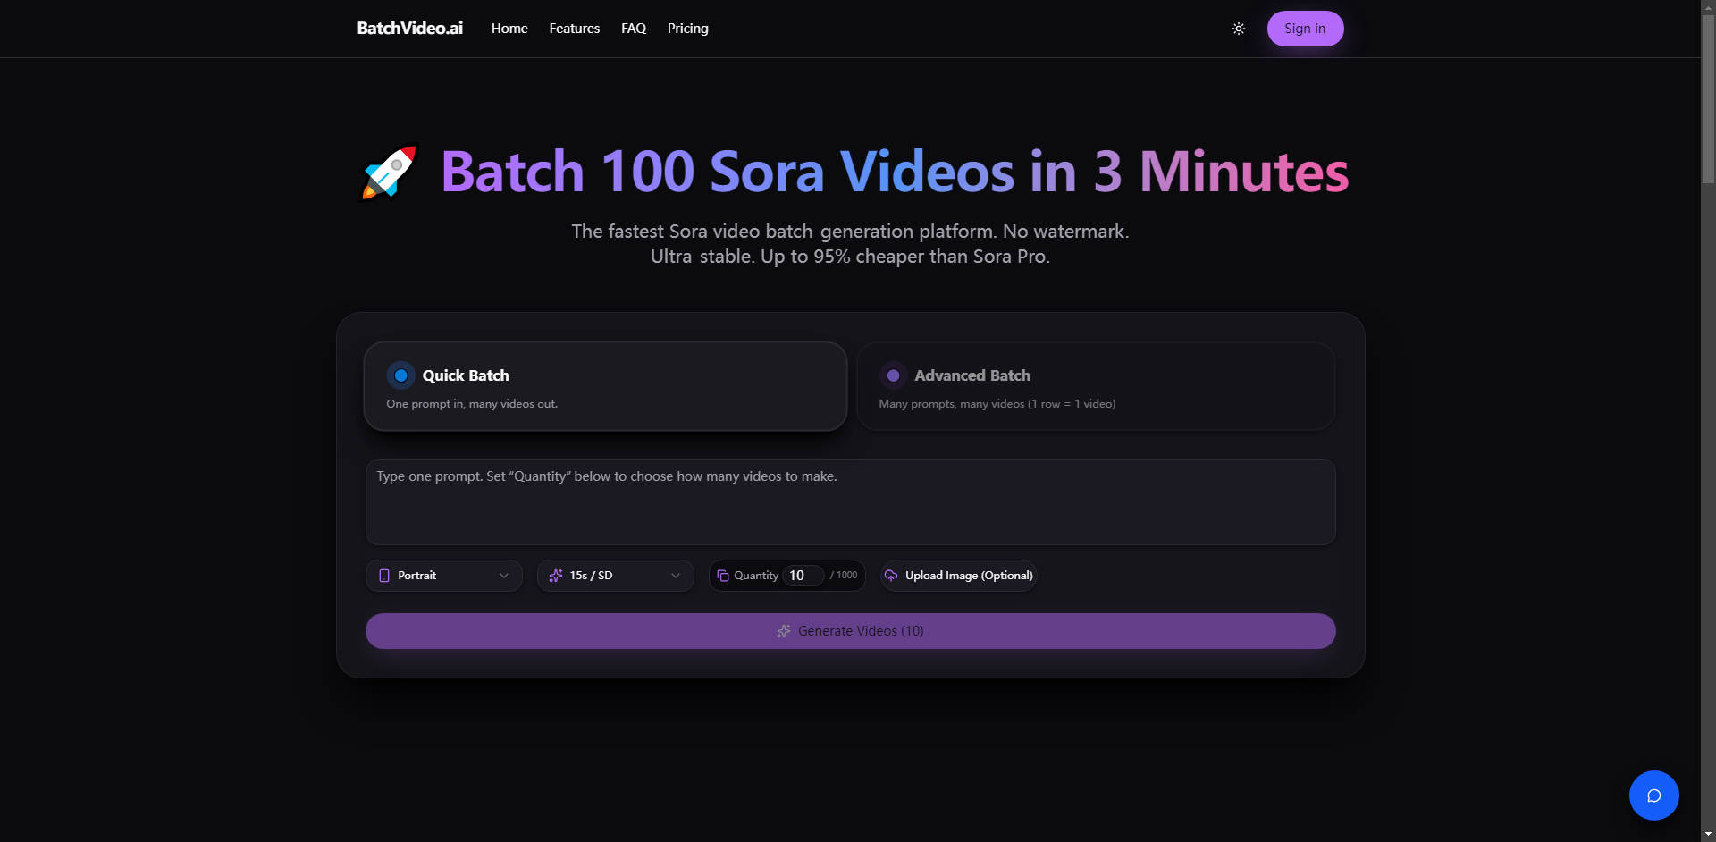Expand the Portrait dropdown chevron
The width and height of the screenshot is (1716, 842).
[x=504, y=576]
